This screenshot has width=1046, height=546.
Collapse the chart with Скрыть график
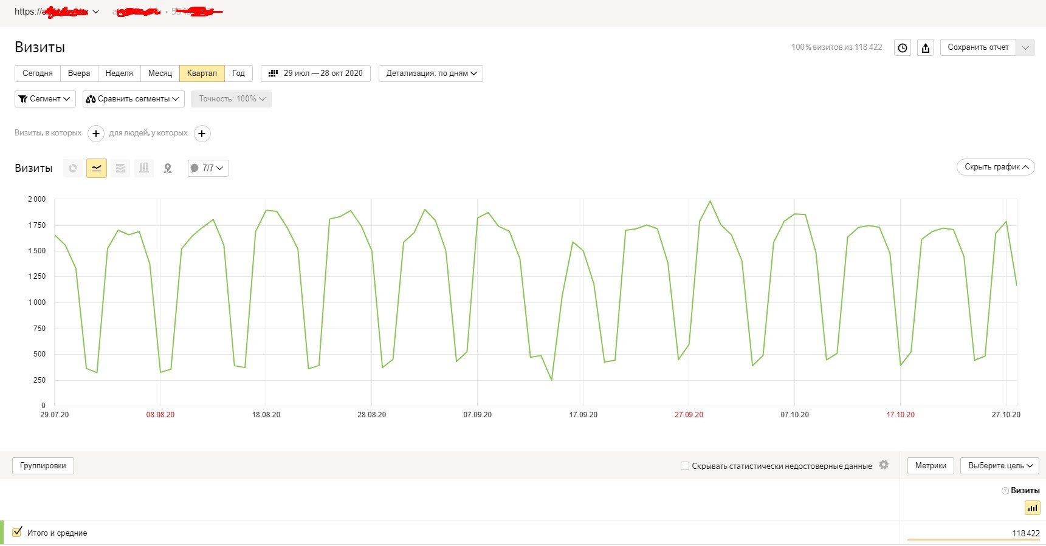pos(996,167)
